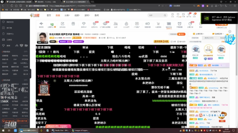This screenshot has height=133, width=238.
Task: Click the hemaning contributor avatar
Action: pyautogui.click(x=221, y=49)
